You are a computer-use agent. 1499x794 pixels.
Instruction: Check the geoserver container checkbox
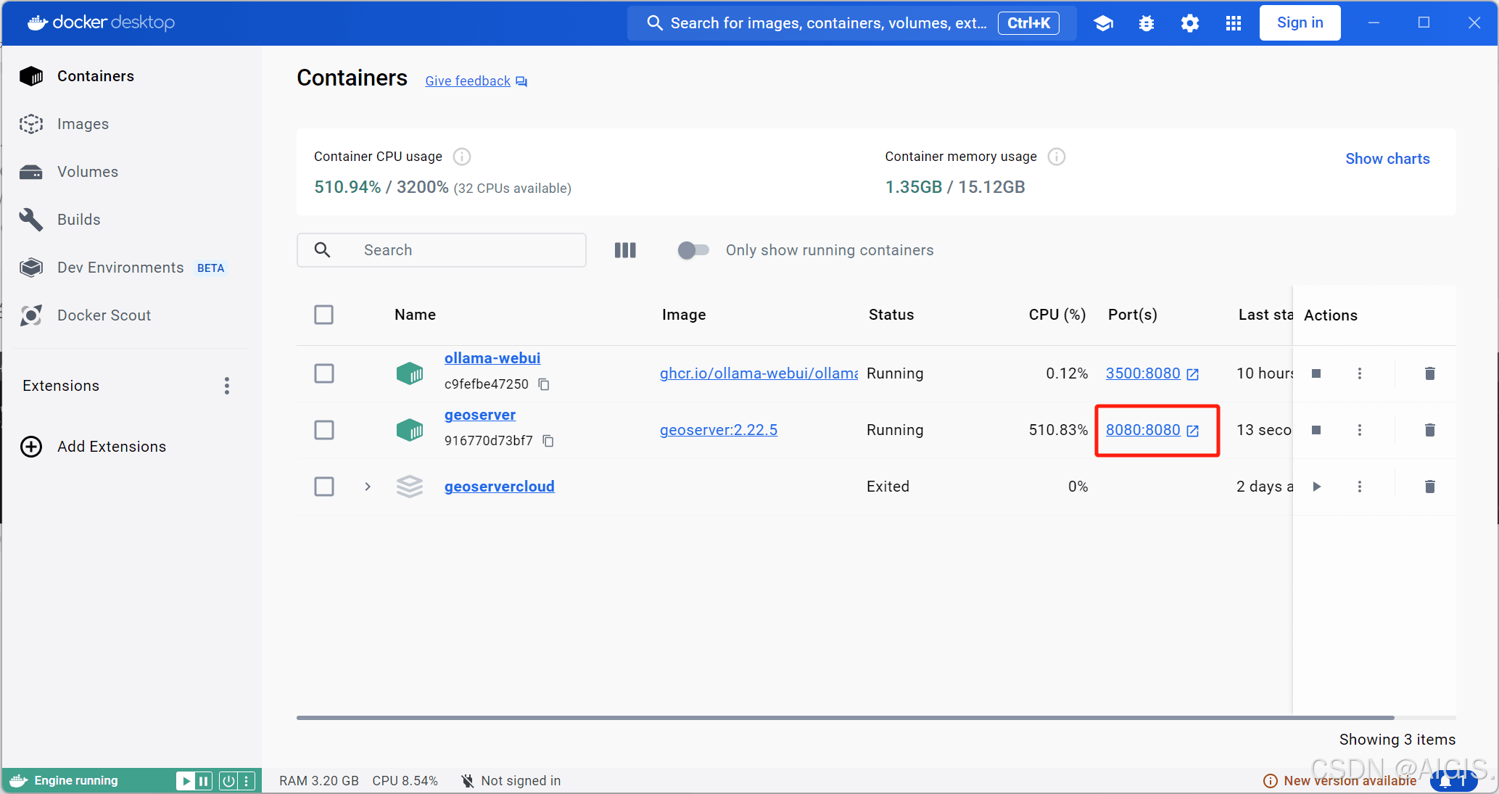coord(324,429)
